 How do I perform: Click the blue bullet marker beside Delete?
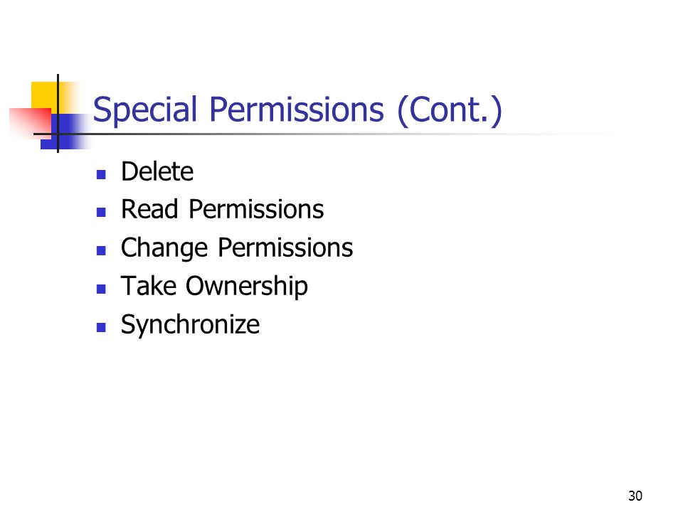click(x=101, y=175)
